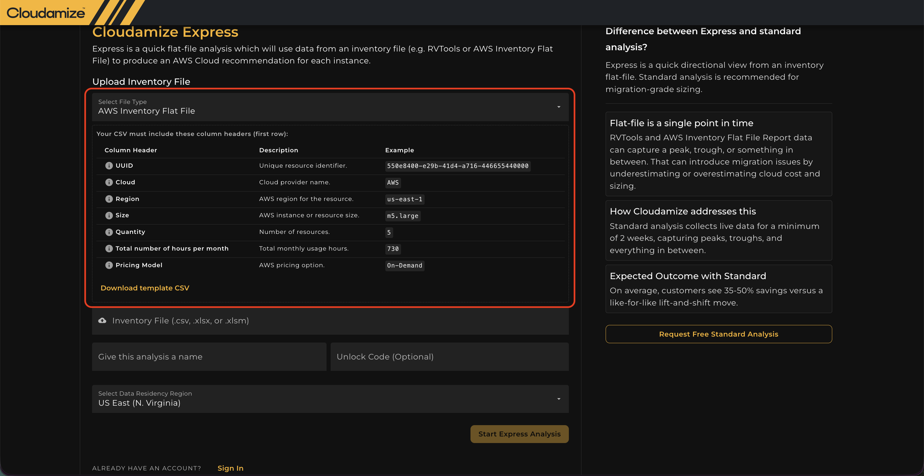924x476 pixels.
Task: Click info icon next to Quantity
Action: coord(109,232)
